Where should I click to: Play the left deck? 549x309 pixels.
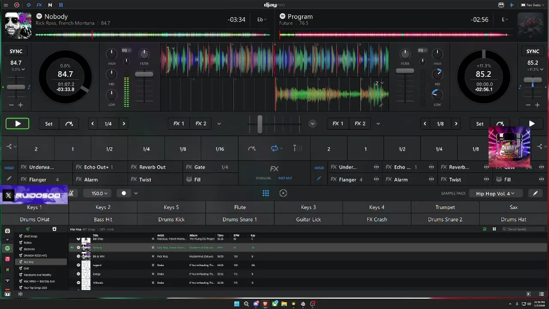click(x=18, y=124)
